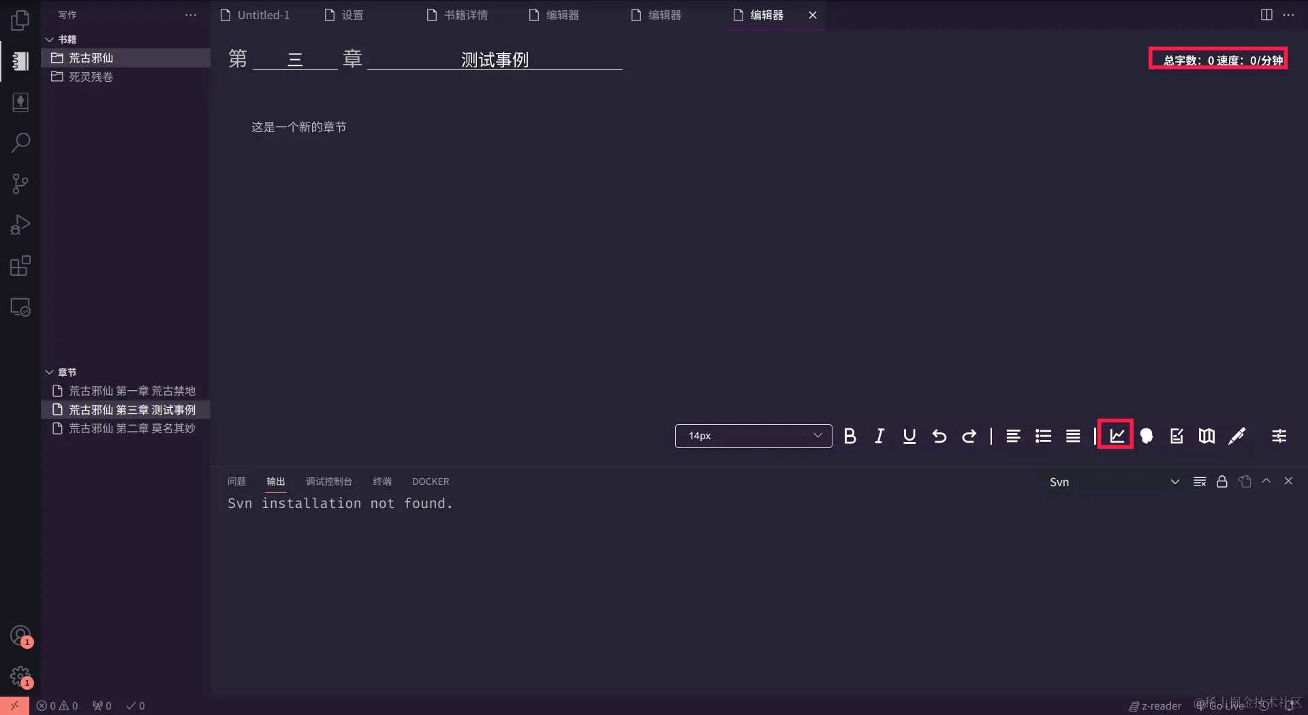Open the book reading-mode icon
The image size is (1308, 715).
click(x=1205, y=436)
